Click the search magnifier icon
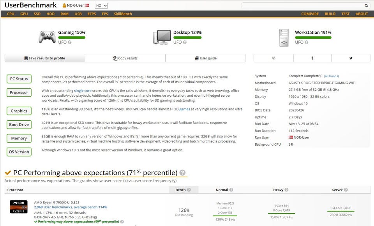The height and width of the screenshot is (226, 374). (x=366, y=5)
